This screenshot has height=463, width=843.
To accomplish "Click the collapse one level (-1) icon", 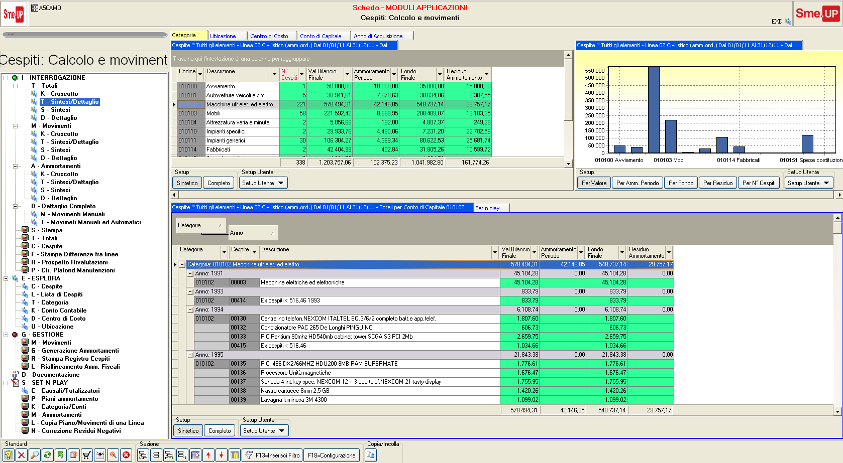I will (182, 455).
